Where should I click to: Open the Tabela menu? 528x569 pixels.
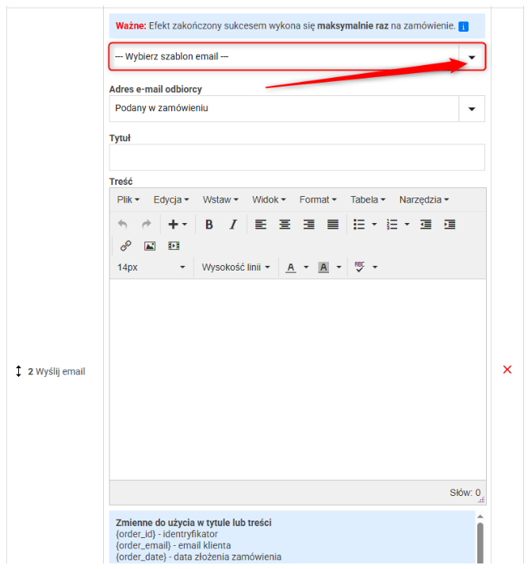click(367, 199)
